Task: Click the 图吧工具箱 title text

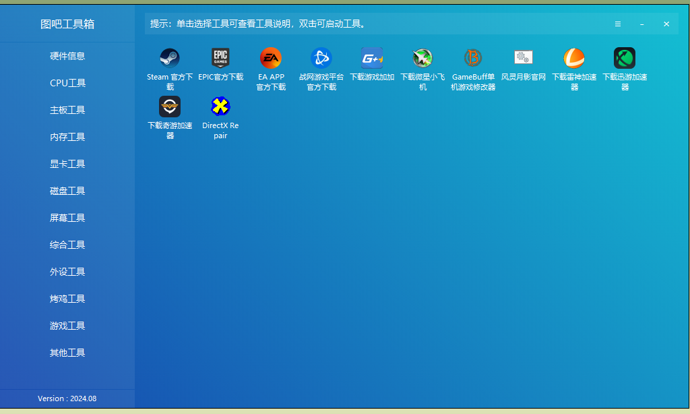Action: coord(67,24)
